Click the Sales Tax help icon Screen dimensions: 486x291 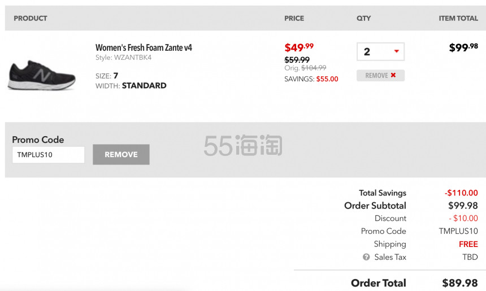(x=366, y=257)
